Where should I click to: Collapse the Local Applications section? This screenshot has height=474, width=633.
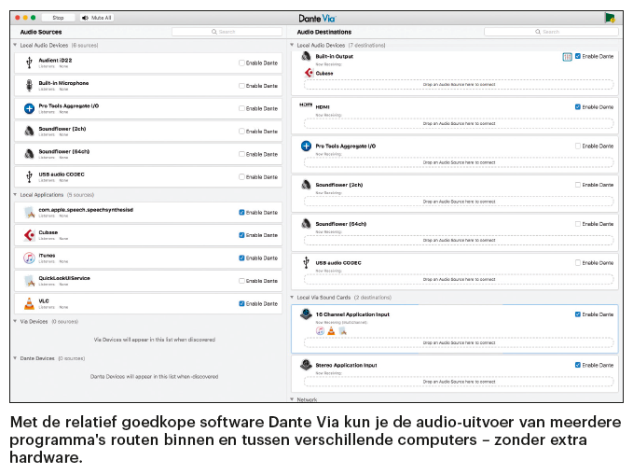click(x=15, y=195)
